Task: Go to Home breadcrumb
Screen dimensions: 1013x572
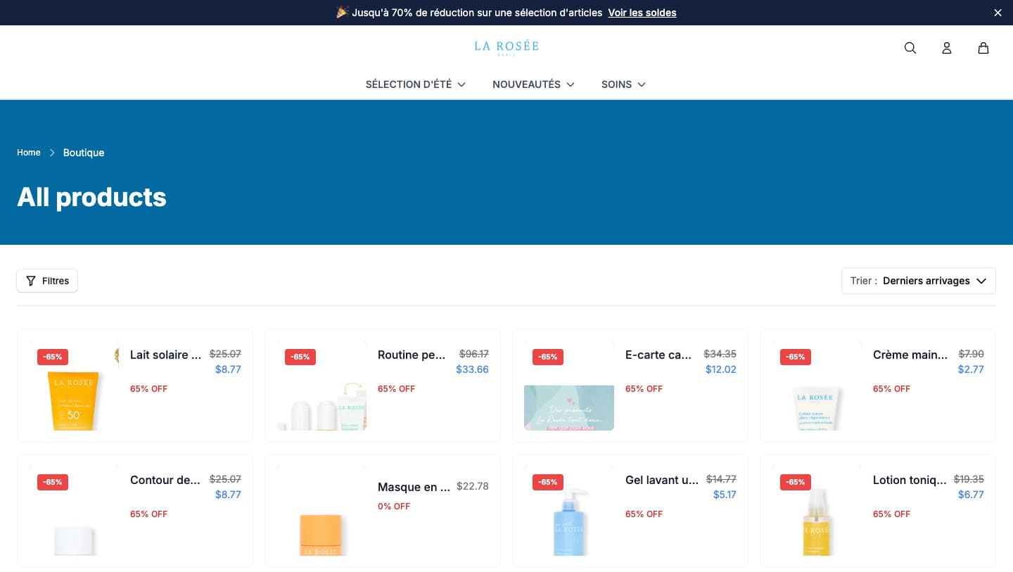Action: [29, 153]
